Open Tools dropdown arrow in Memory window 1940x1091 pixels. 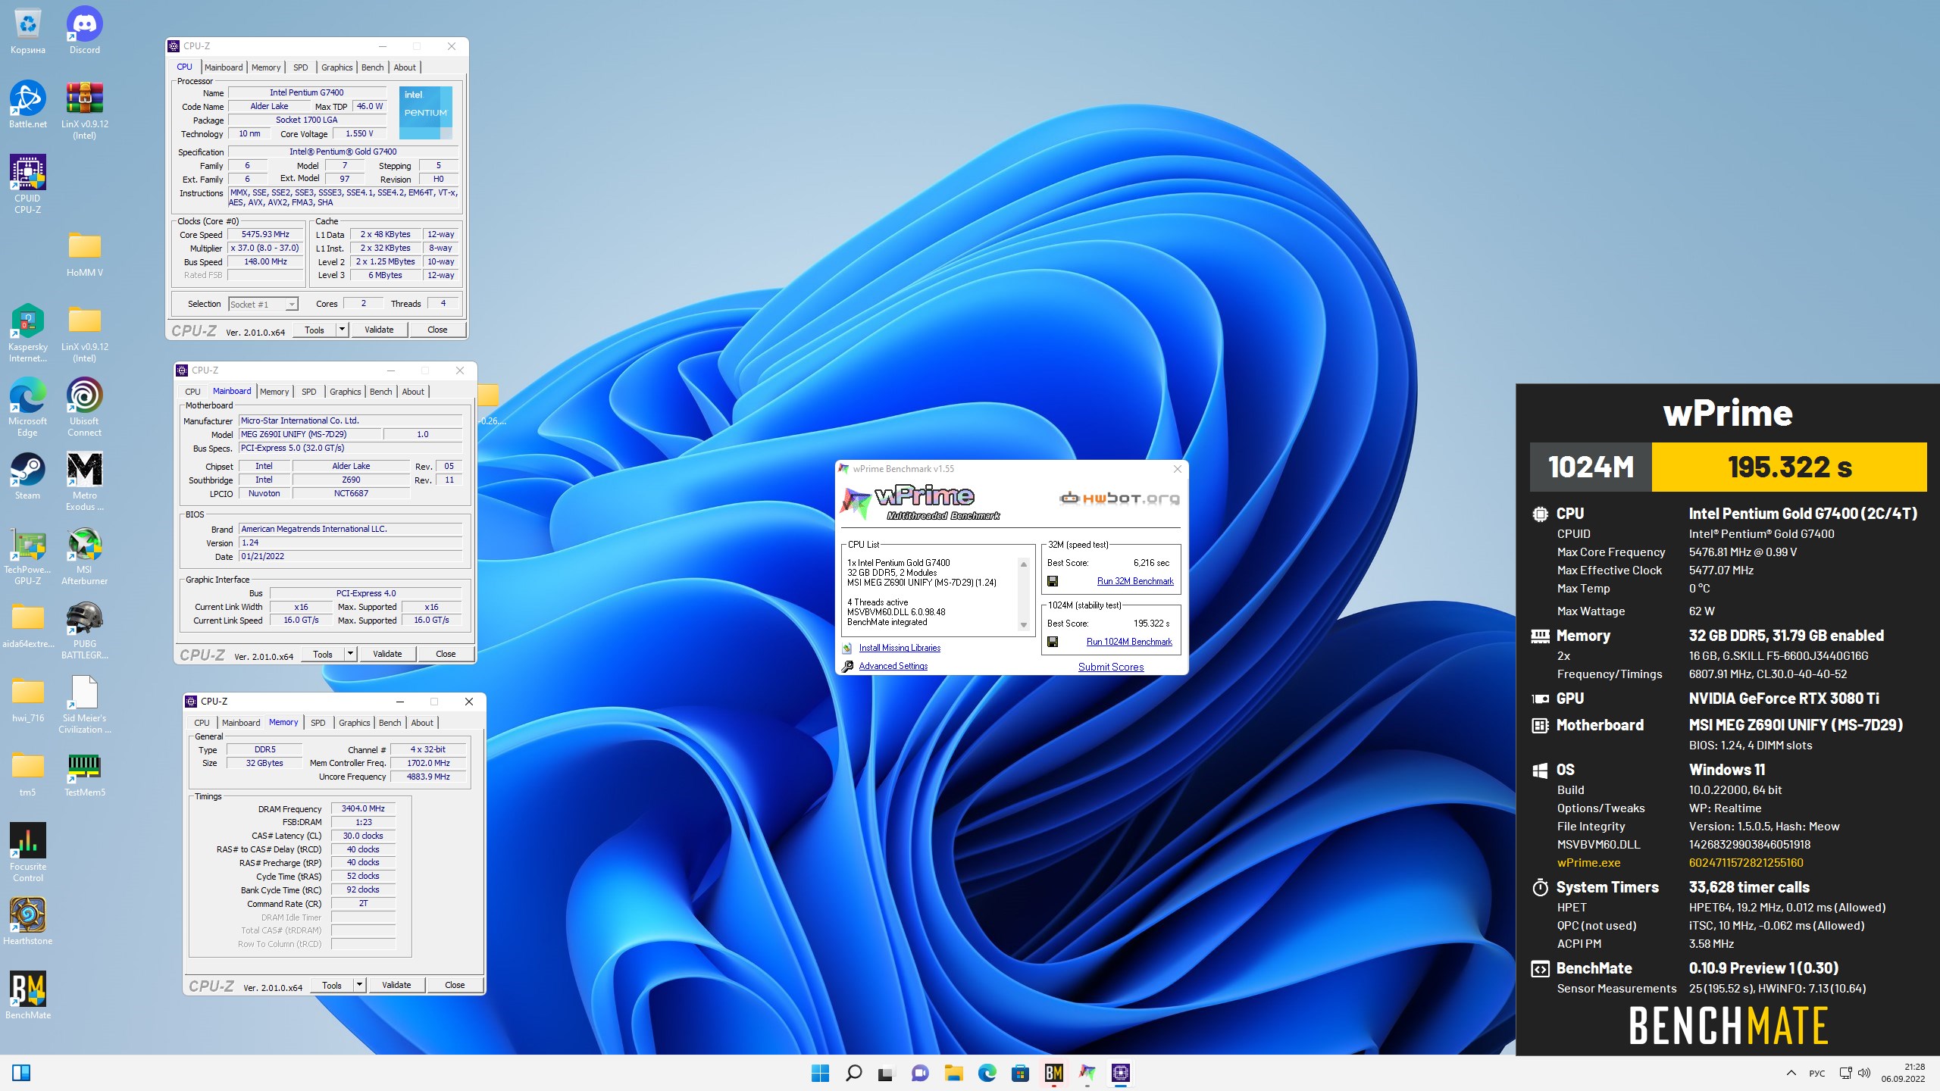pyautogui.click(x=359, y=985)
